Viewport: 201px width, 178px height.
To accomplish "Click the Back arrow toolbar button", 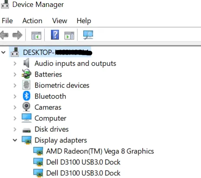I will point(4,35).
